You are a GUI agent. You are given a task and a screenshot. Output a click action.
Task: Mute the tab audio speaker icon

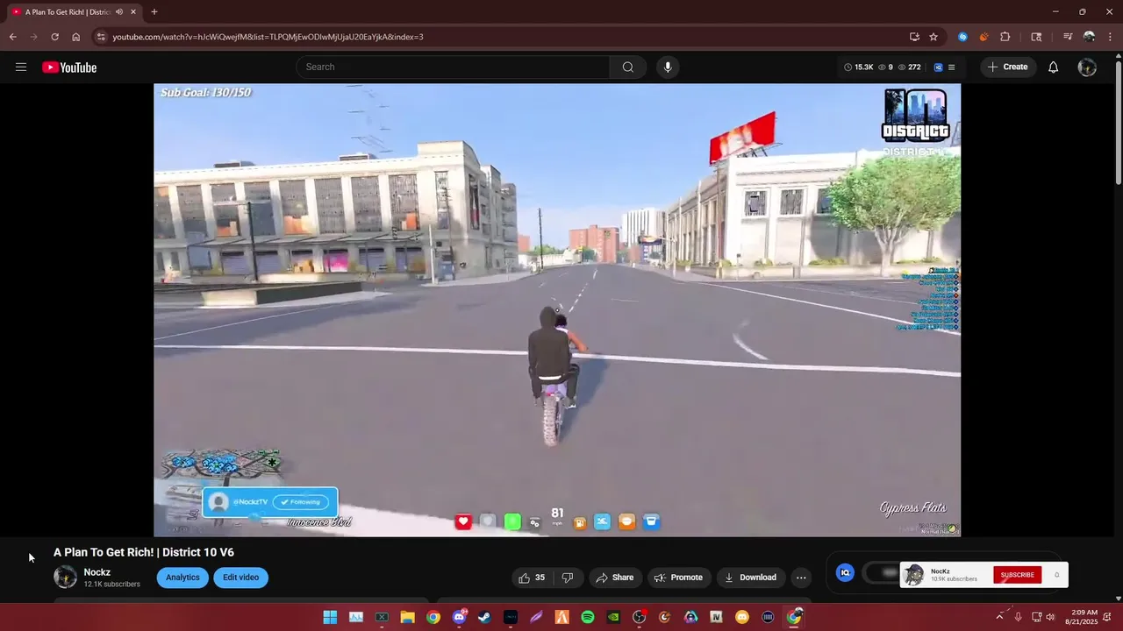[119, 12]
